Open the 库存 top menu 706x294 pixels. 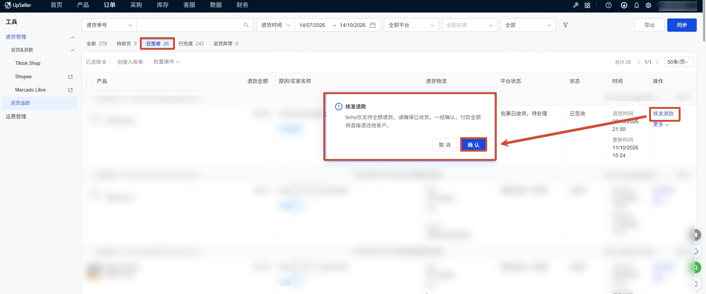(163, 5)
